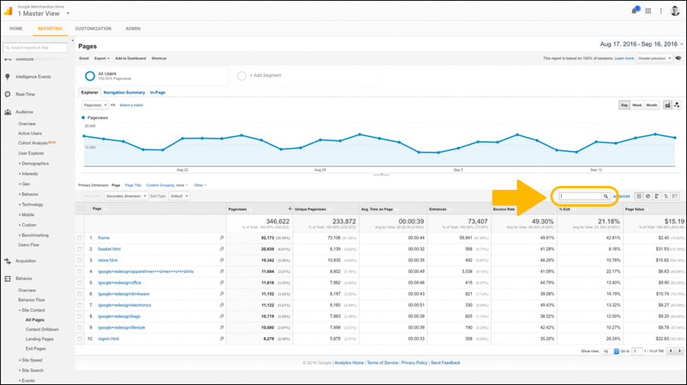Open /signin.html external link icon

pyautogui.click(x=221, y=338)
